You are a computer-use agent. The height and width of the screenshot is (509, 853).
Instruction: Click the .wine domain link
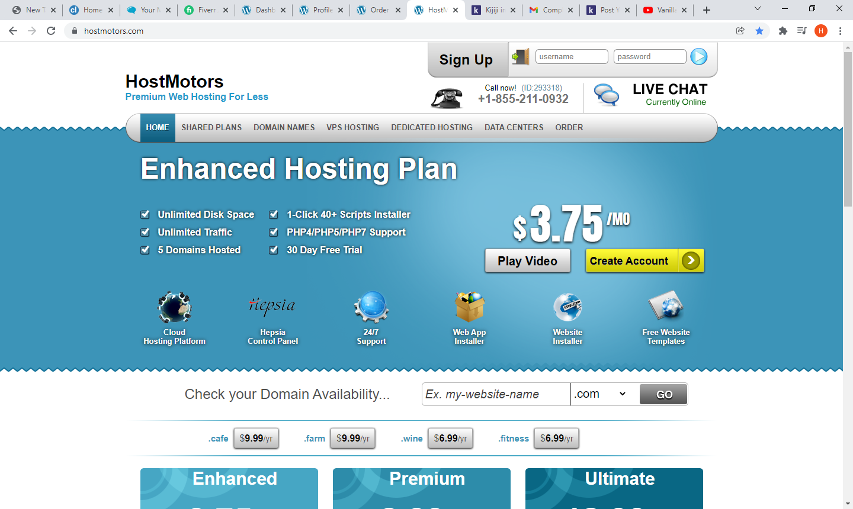coord(412,439)
